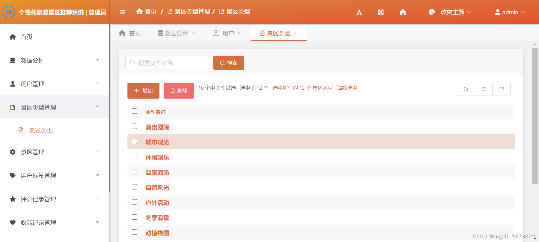
Task: Click the 演出剧院 type name text
Action: point(157,127)
